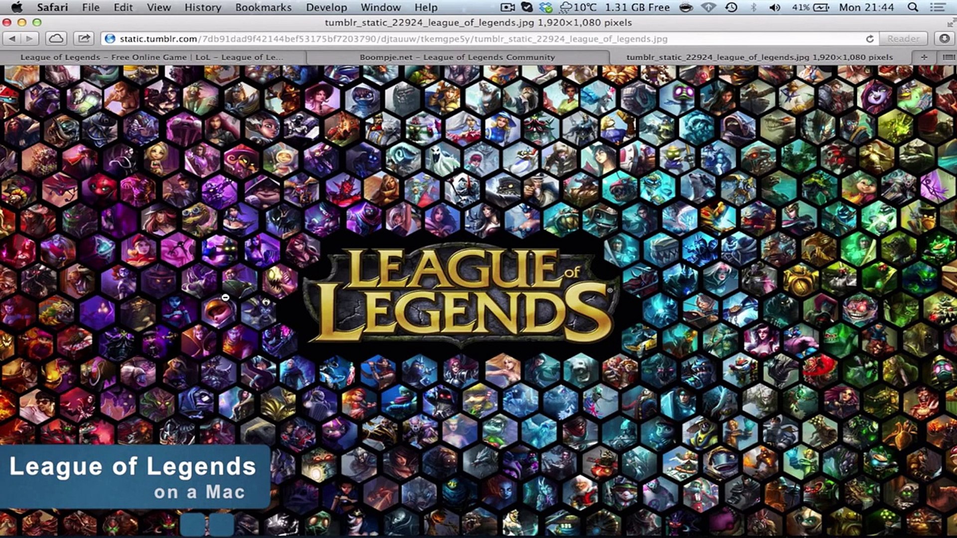Image resolution: width=957 pixels, height=538 pixels.
Task: Click the Reader button
Action: (904, 38)
